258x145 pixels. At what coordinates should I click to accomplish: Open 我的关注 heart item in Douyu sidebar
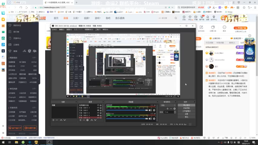pos(15,25)
